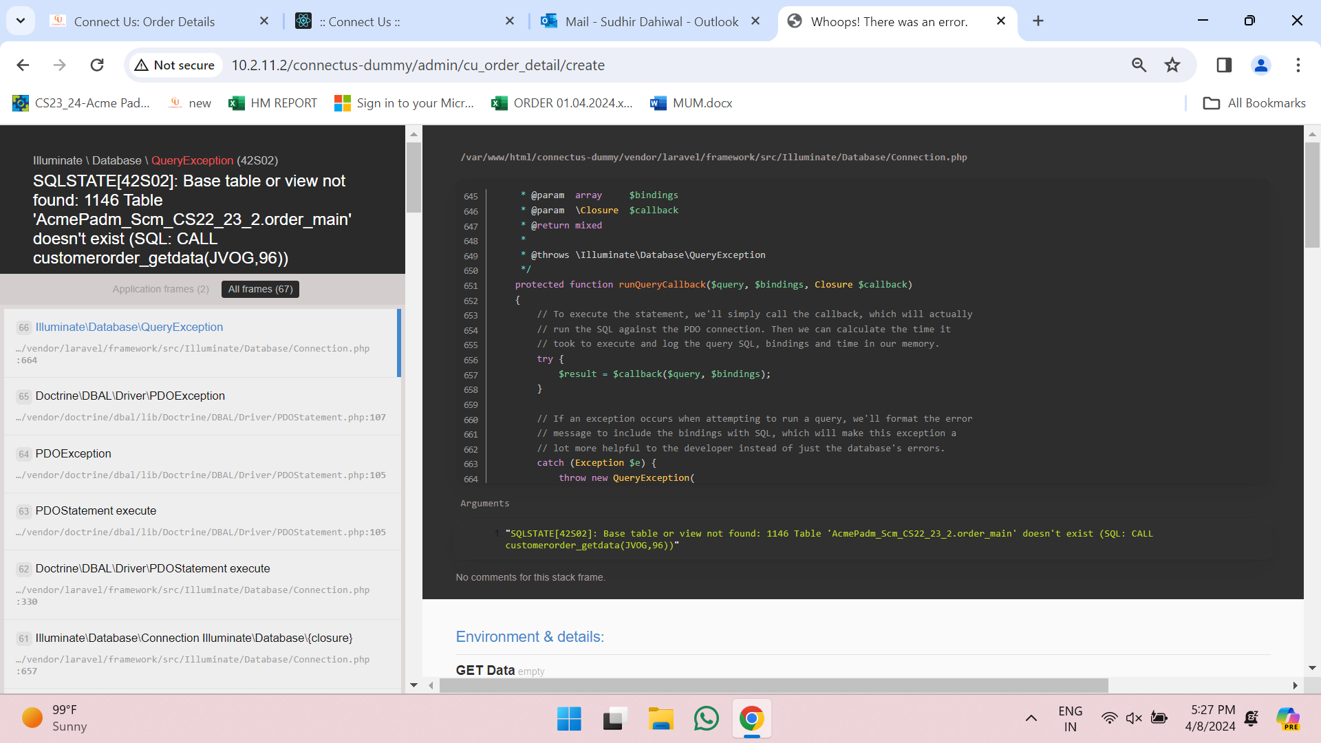1321x743 pixels.
Task: Open the 'new' bookmark
Action: pos(191,103)
